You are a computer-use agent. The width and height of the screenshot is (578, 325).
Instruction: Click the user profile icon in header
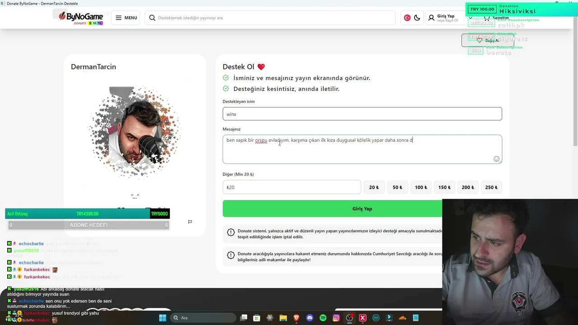click(x=431, y=18)
